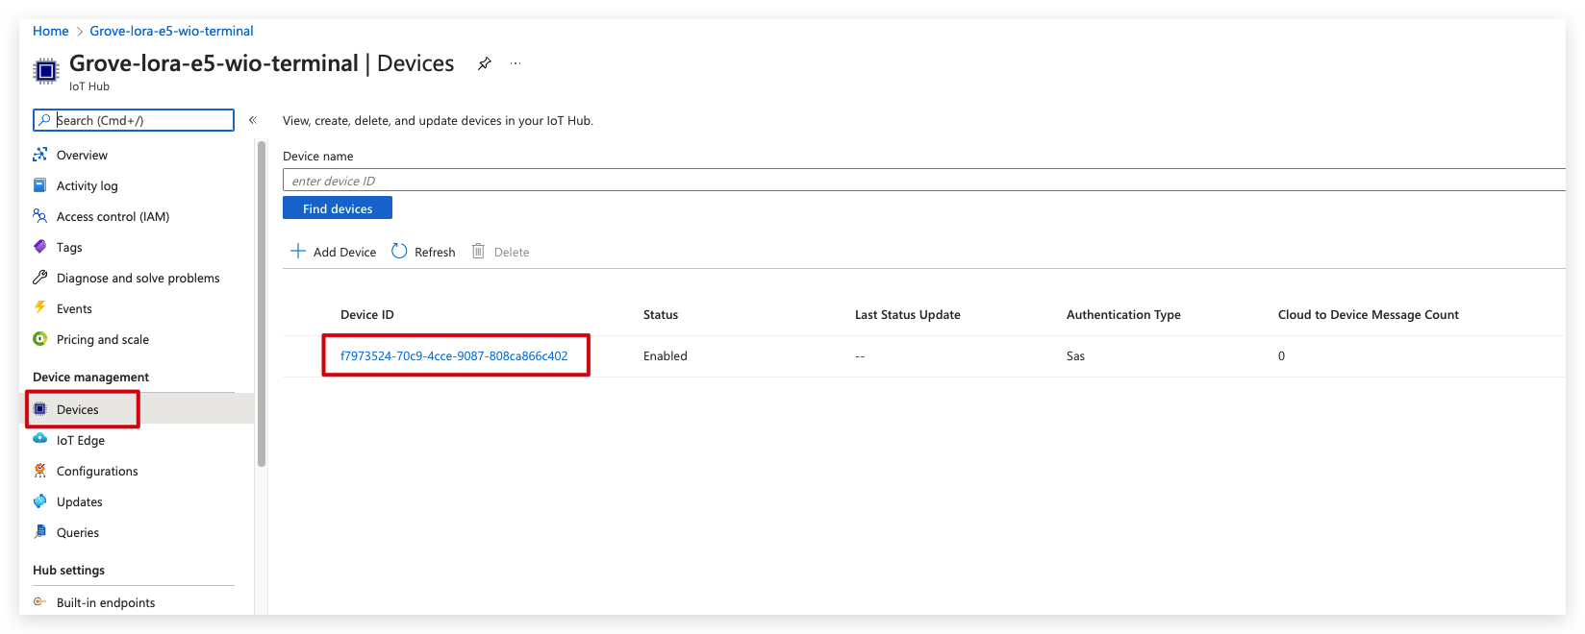Click the Pricing and scale icon
Viewport: 1585px width, 634px height.
pos(39,339)
